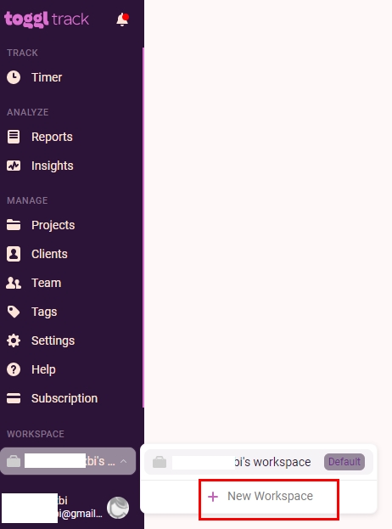Viewport: 392px width, 529px height.
Task: Go to Reports
Action: click(52, 137)
